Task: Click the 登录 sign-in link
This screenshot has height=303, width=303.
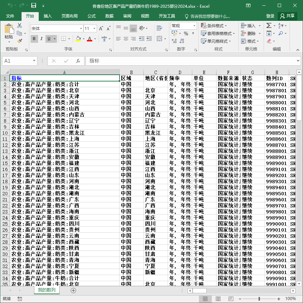Action: [270, 16]
